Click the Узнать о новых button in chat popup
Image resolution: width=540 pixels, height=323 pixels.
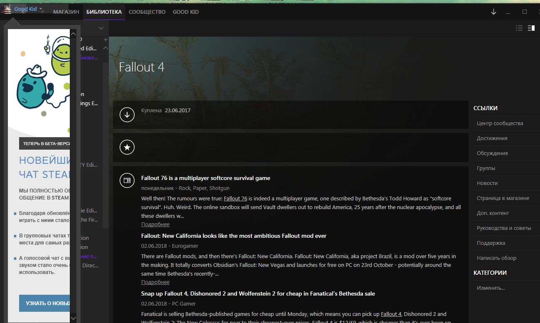44,303
